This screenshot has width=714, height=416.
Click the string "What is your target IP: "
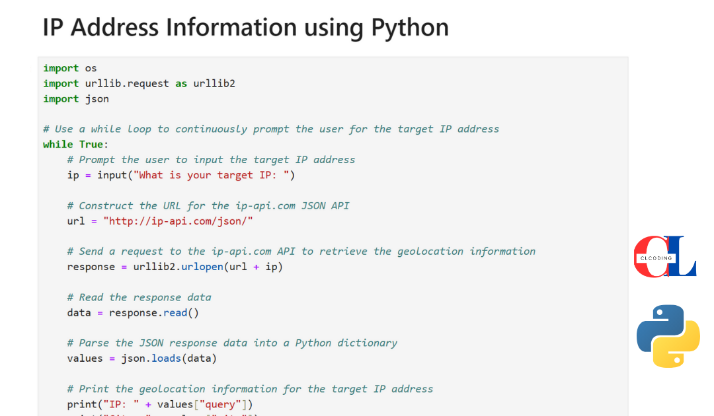tap(212, 176)
